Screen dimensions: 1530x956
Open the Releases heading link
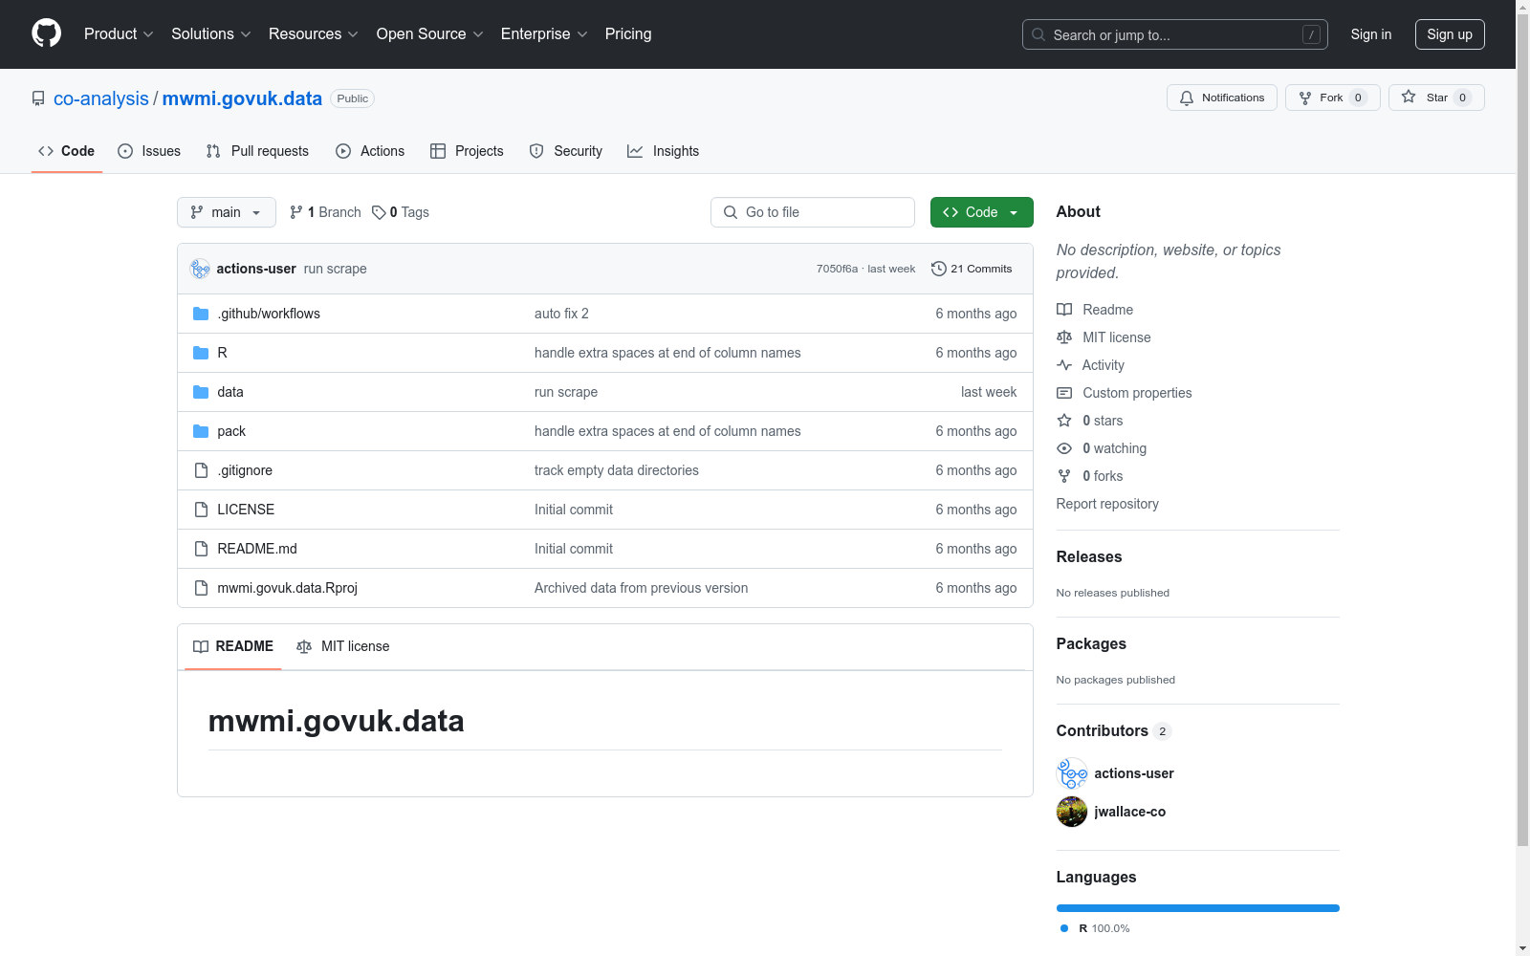[x=1089, y=556]
